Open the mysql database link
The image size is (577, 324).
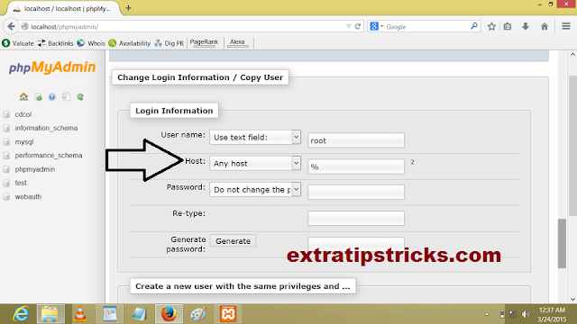(x=24, y=142)
